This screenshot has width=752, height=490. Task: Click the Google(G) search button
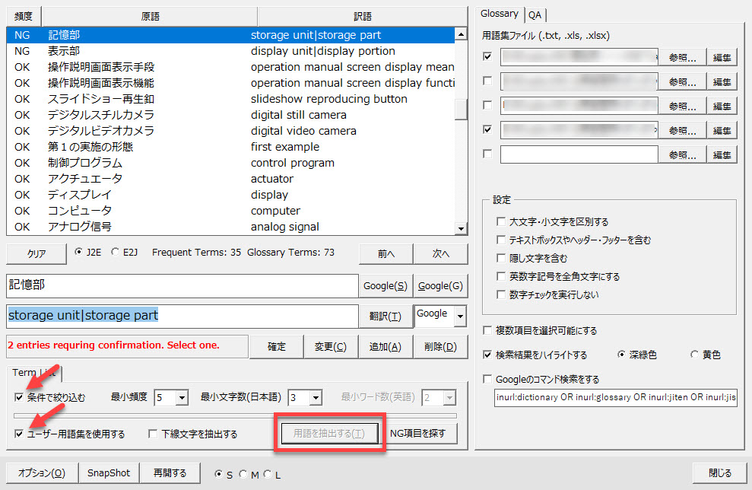point(440,286)
